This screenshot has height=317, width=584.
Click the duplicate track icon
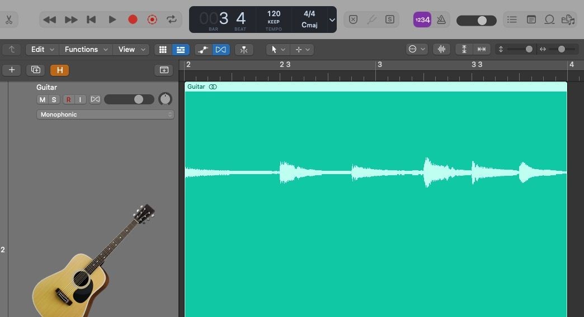[36, 70]
